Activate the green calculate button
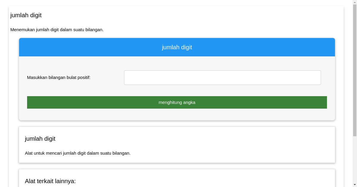The height and width of the screenshot is (187, 357). pyautogui.click(x=177, y=102)
